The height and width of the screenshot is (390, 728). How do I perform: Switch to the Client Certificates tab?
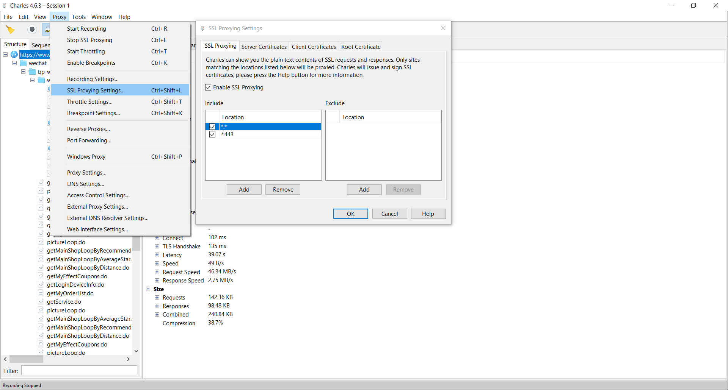pos(314,47)
